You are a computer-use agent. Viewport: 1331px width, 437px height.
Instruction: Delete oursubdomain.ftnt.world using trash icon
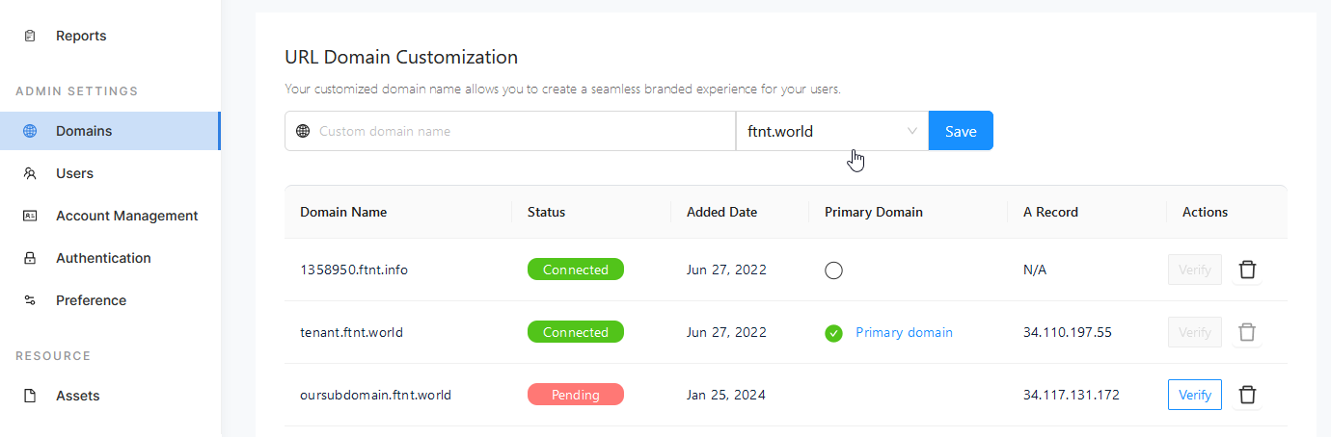point(1247,395)
